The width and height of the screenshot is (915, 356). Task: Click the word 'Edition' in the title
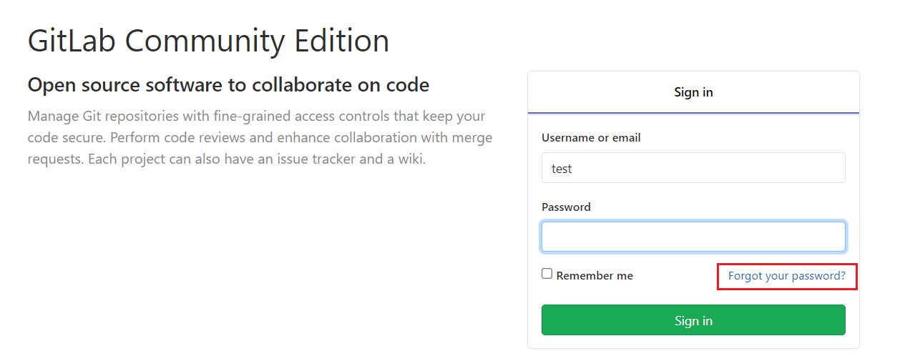tap(341, 41)
